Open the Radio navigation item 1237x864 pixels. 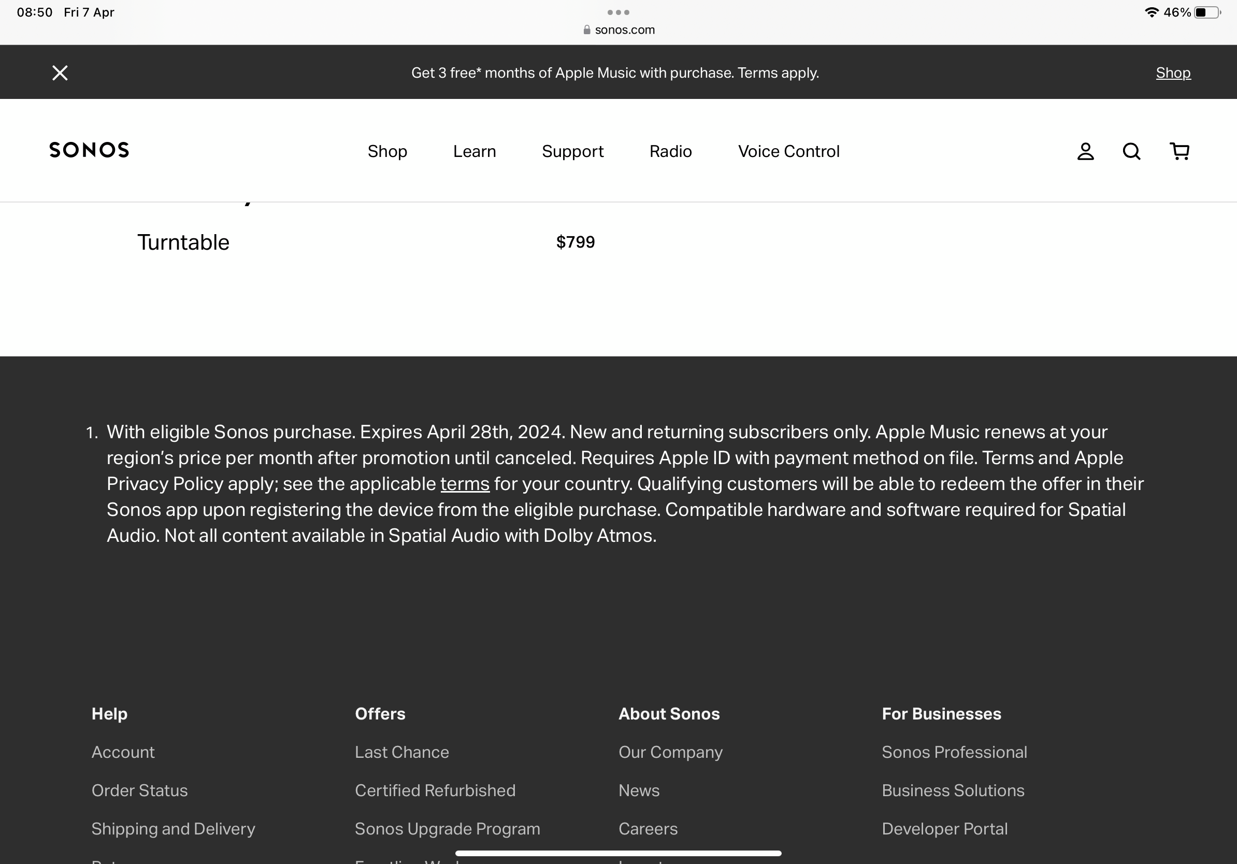coord(670,151)
